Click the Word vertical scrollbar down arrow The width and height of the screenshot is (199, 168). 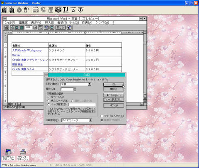click(x=145, y=95)
